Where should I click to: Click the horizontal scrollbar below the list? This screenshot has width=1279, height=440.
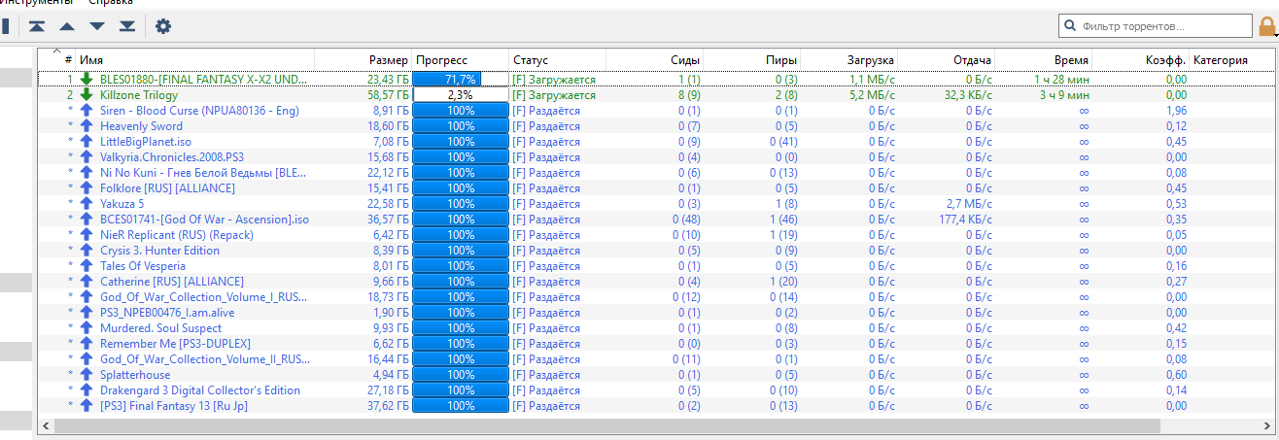pos(603,425)
